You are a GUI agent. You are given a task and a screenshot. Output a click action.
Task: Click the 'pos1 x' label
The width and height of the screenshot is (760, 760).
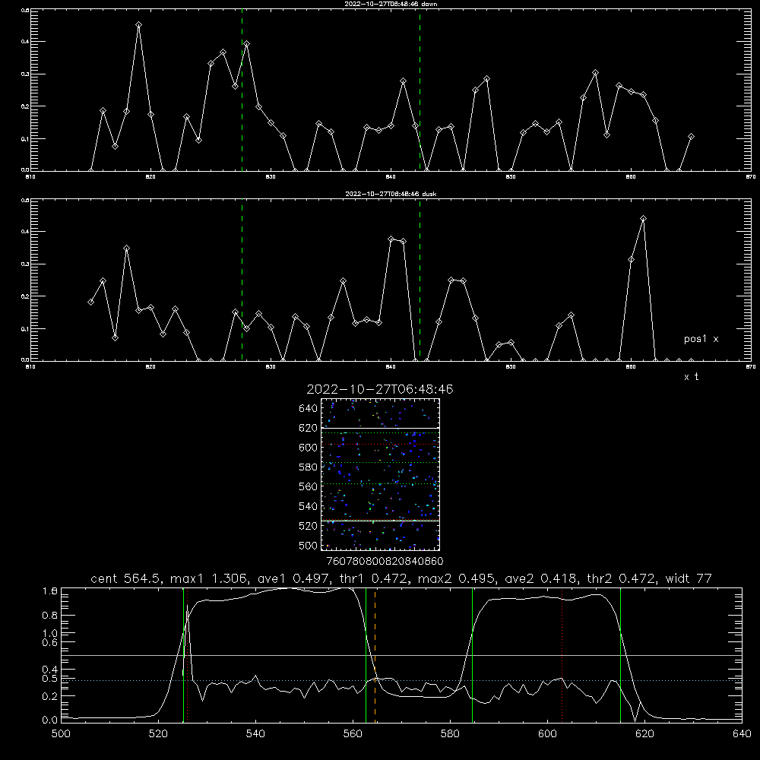click(x=701, y=339)
